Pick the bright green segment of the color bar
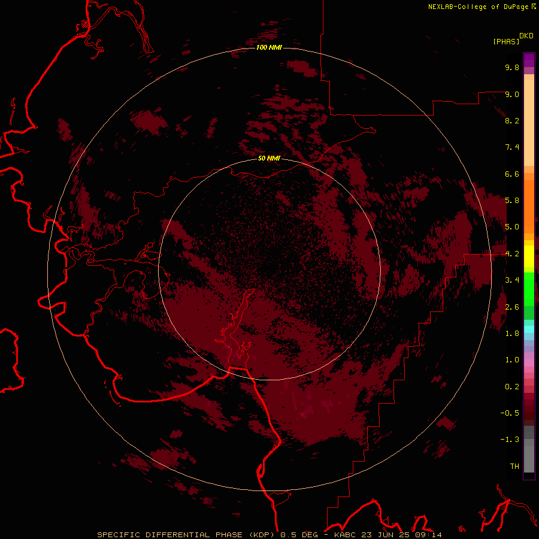The width and height of the screenshot is (539, 539). click(x=529, y=289)
